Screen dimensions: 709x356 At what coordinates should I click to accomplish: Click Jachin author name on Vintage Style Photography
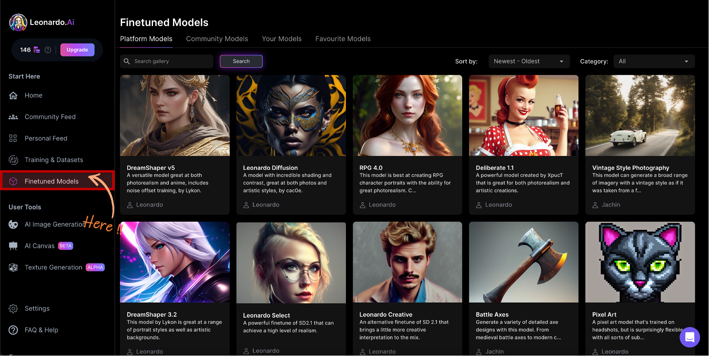click(611, 205)
